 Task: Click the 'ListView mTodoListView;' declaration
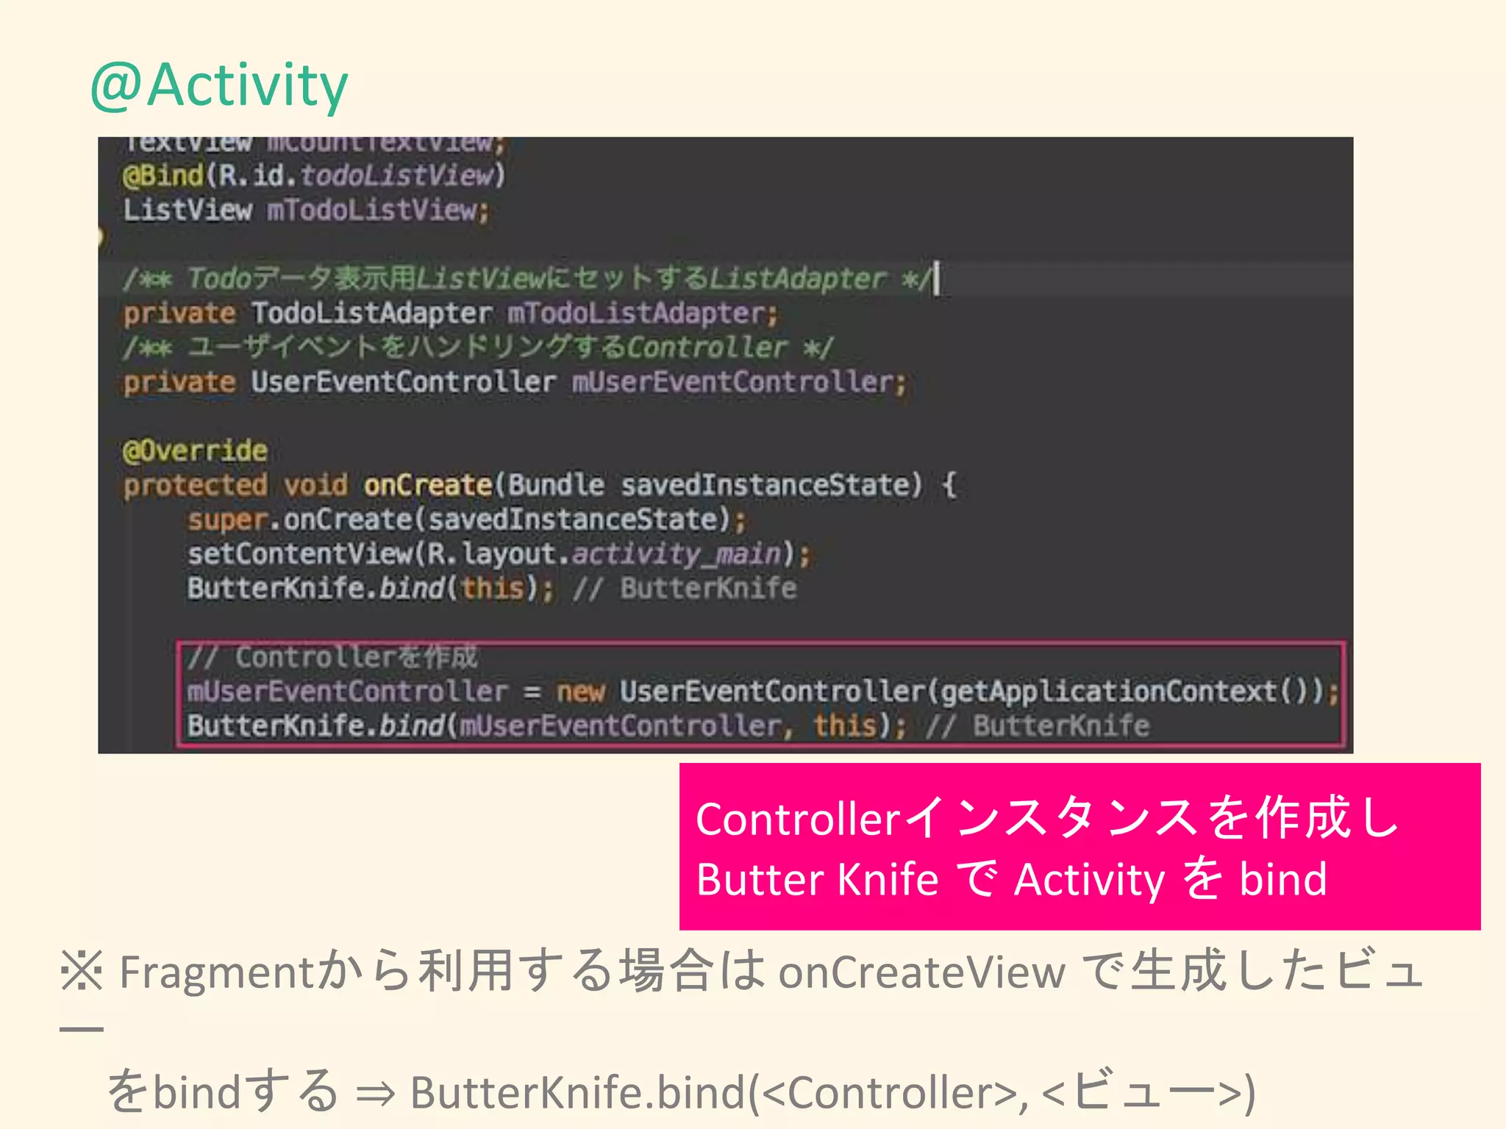click(306, 210)
